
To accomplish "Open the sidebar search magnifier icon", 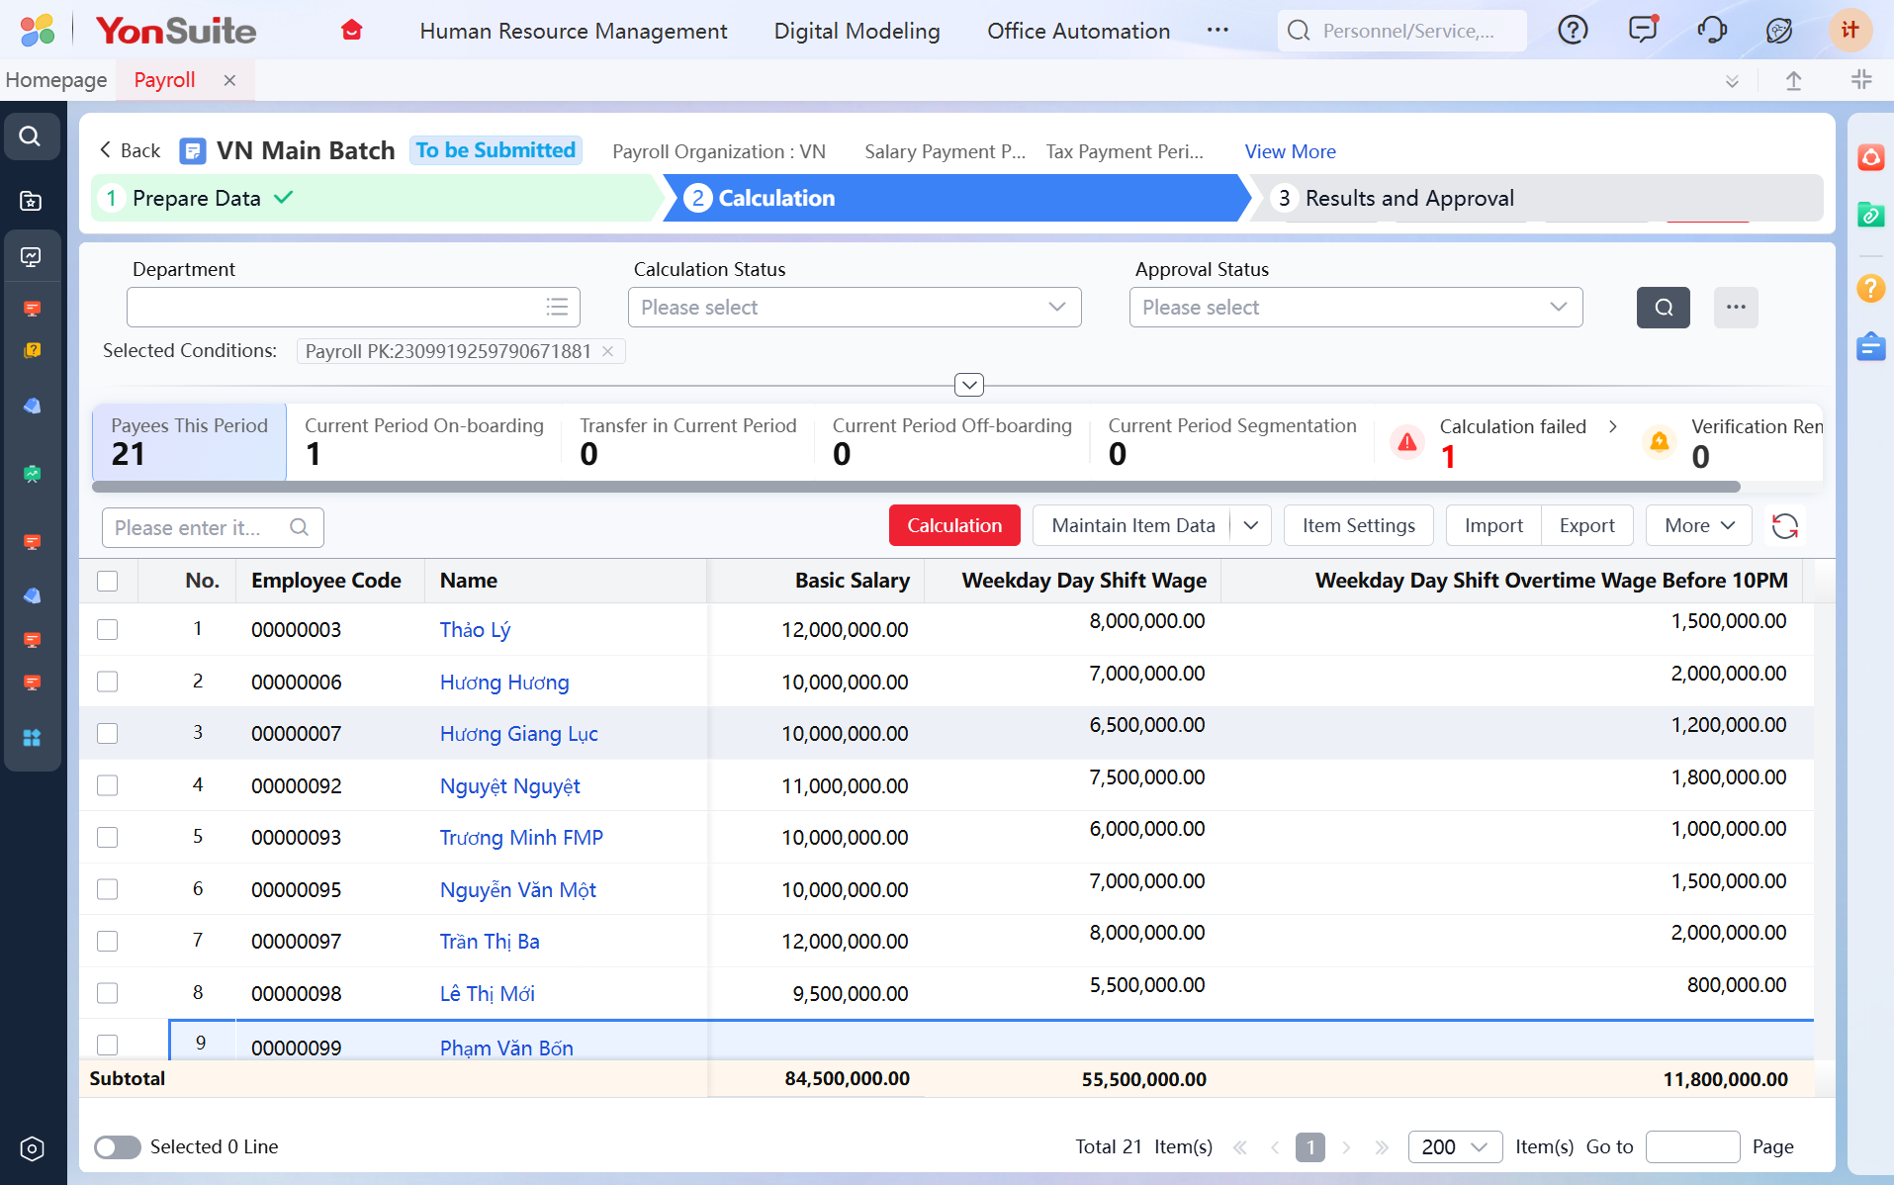I will (x=31, y=137).
